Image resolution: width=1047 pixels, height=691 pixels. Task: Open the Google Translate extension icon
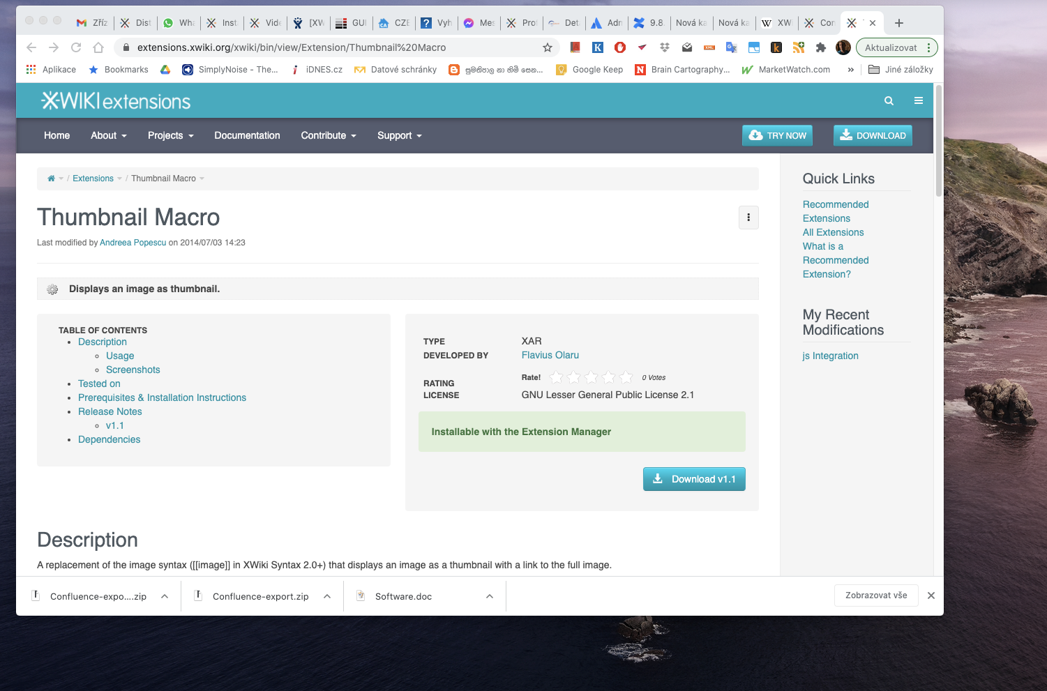(x=732, y=47)
